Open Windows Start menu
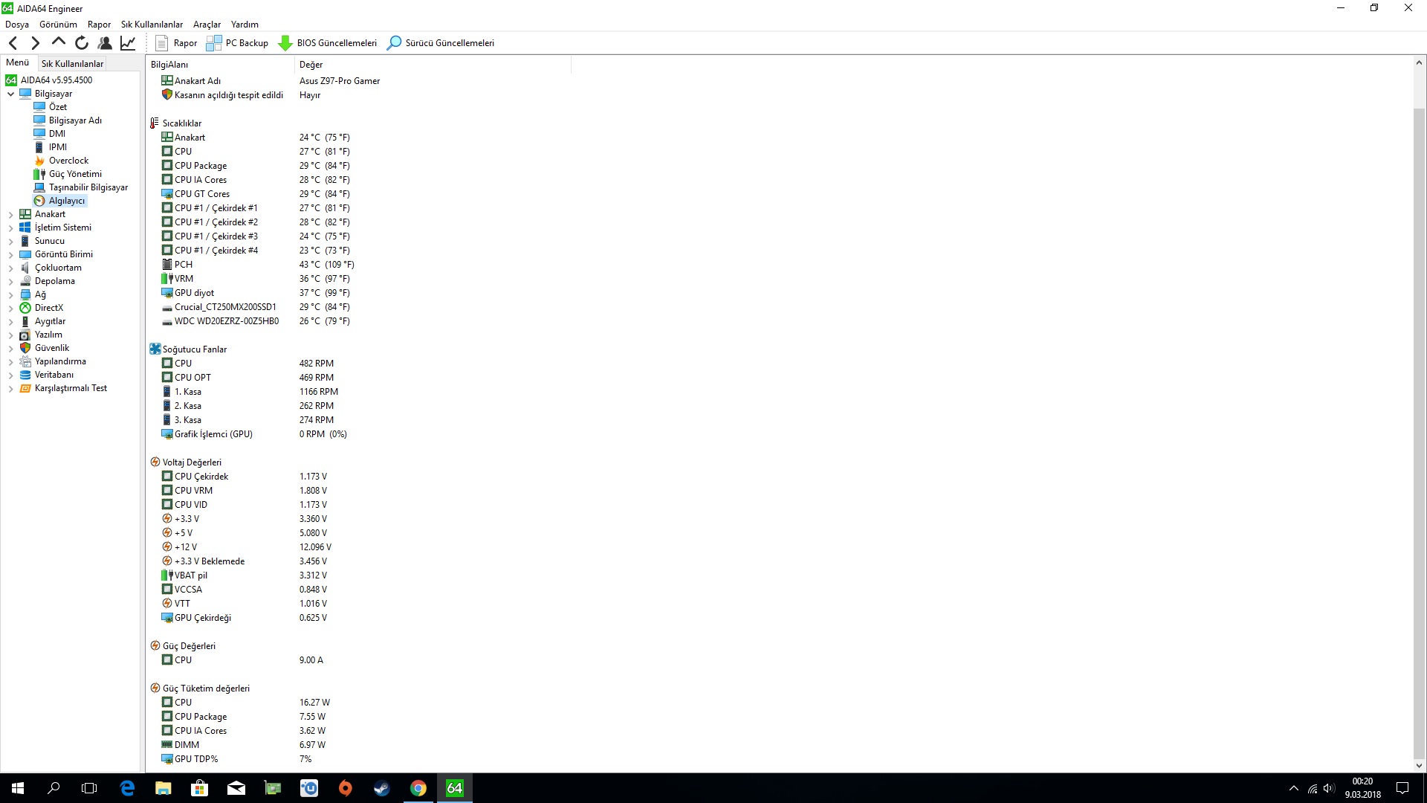1427x803 pixels. 18,788
